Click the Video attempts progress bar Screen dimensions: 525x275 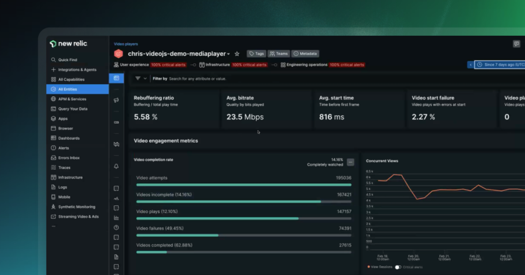[x=244, y=185]
